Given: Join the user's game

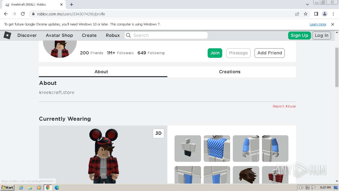Looking at the screenshot, I should pos(215,53).
